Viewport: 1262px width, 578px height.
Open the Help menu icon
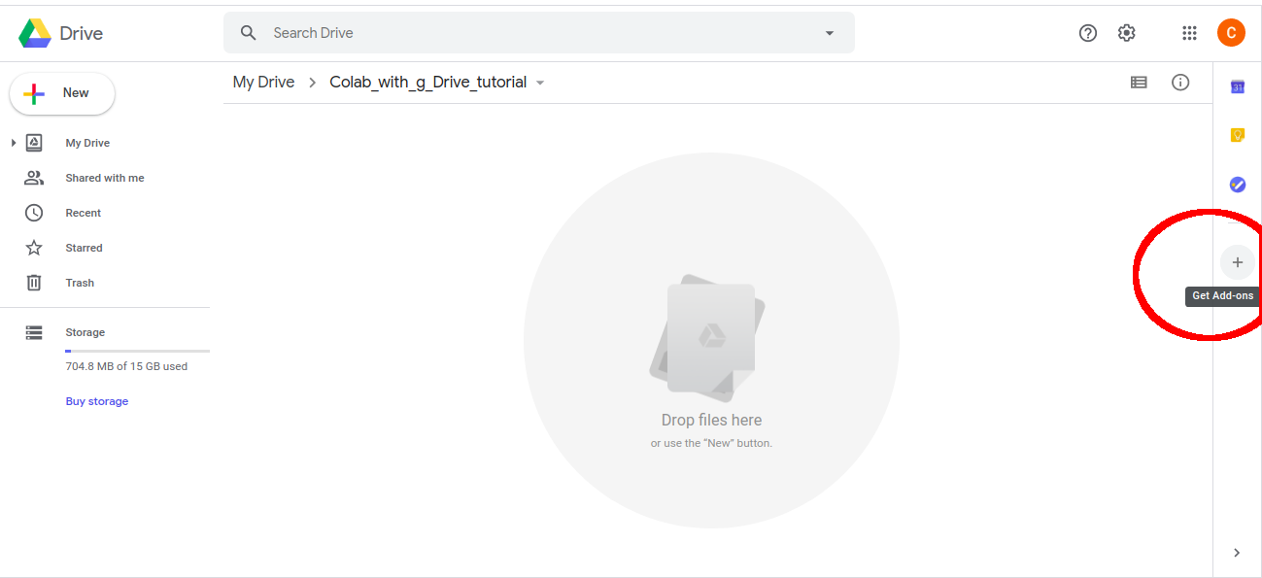(1087, 32)
